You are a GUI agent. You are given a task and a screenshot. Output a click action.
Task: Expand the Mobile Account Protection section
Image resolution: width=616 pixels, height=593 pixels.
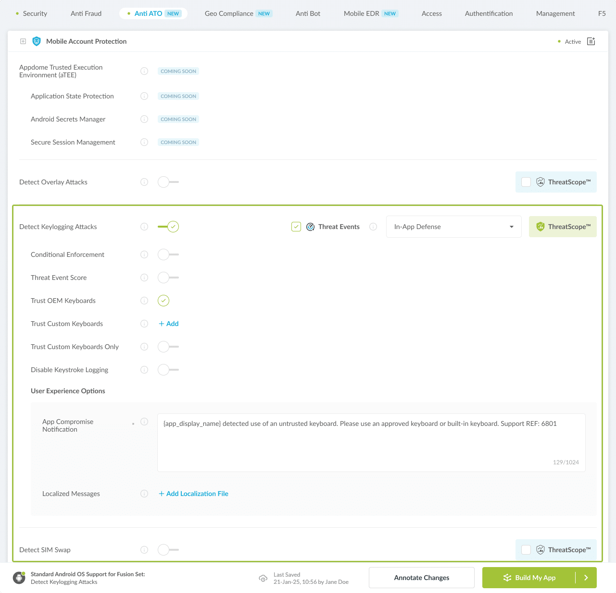click(x=23, y=41)
